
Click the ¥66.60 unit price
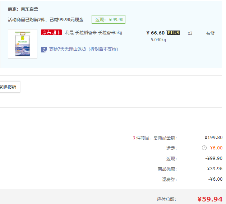click(156, 33)
